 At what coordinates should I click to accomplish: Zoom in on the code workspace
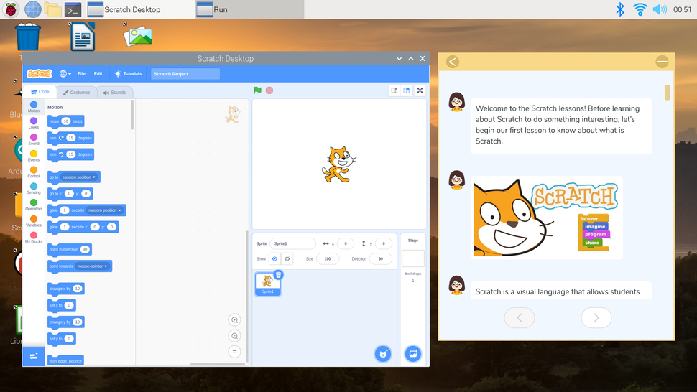(x=234, y=319)
